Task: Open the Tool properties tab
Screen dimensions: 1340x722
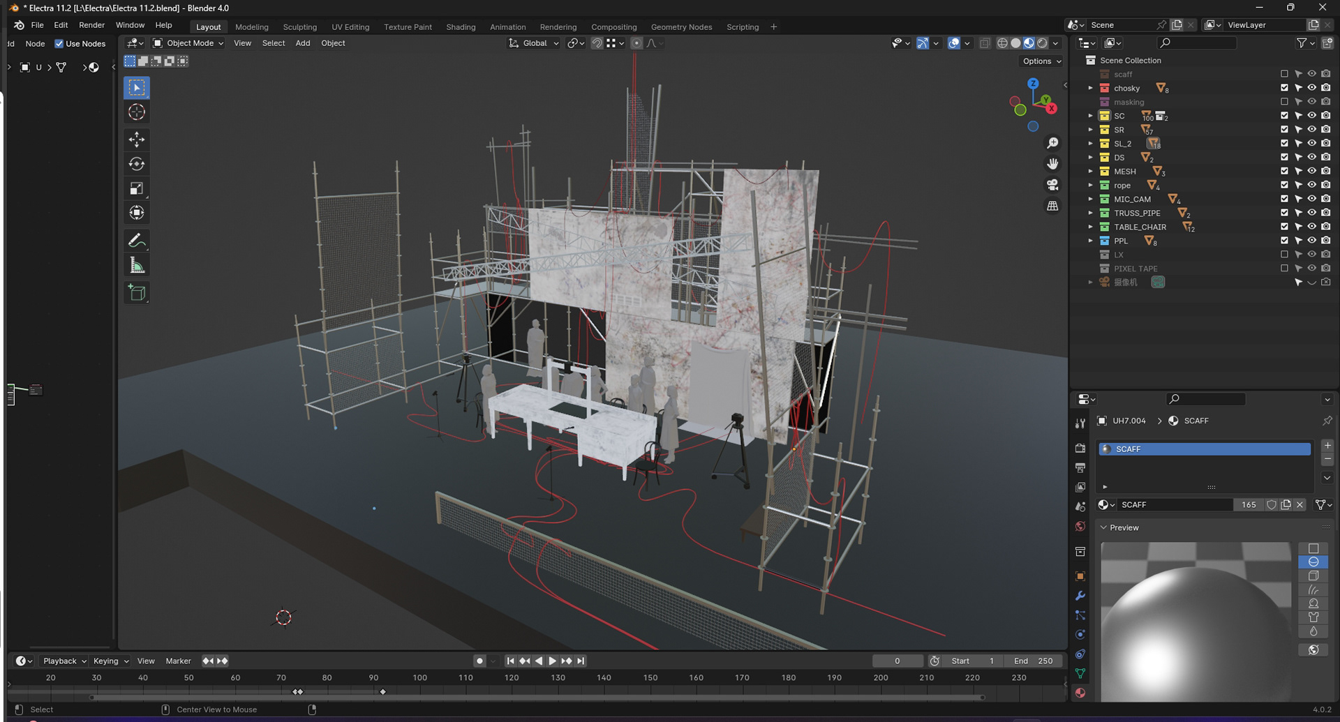Action: (1080, 423)
